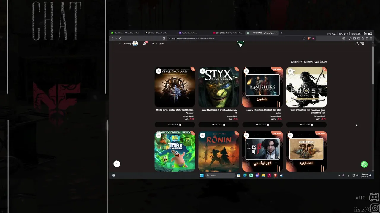The image size is (380, 213).
Task: Show hidden tray icons chevron
Action: coord(339,175)
